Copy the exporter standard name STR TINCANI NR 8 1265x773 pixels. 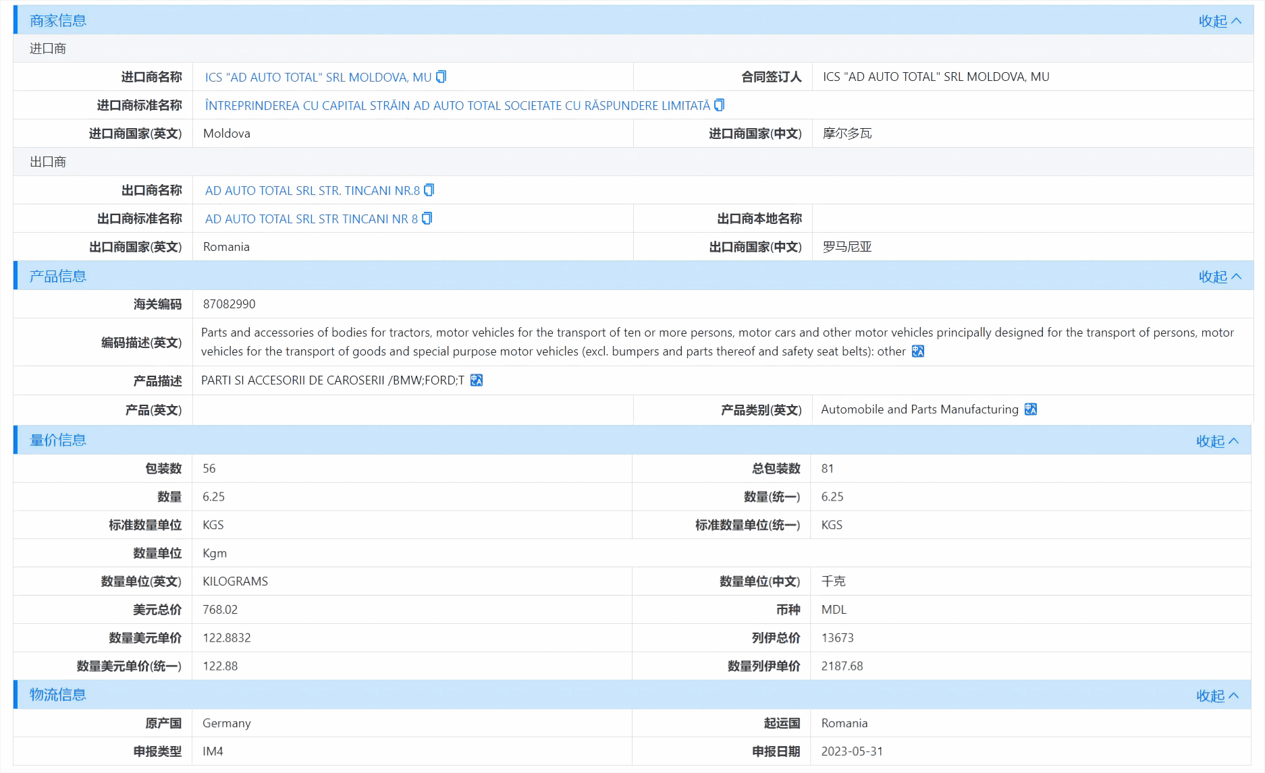[x=425, y=219]
